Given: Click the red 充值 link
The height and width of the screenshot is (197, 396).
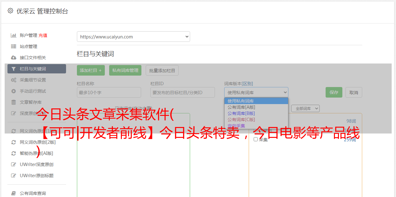Looking at the screenshot, I should pos(43,35).
